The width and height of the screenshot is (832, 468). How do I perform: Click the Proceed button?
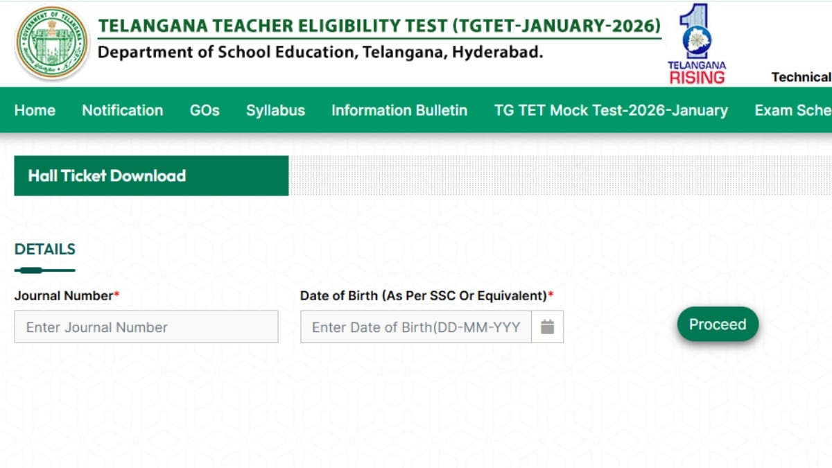pos(718,324)
